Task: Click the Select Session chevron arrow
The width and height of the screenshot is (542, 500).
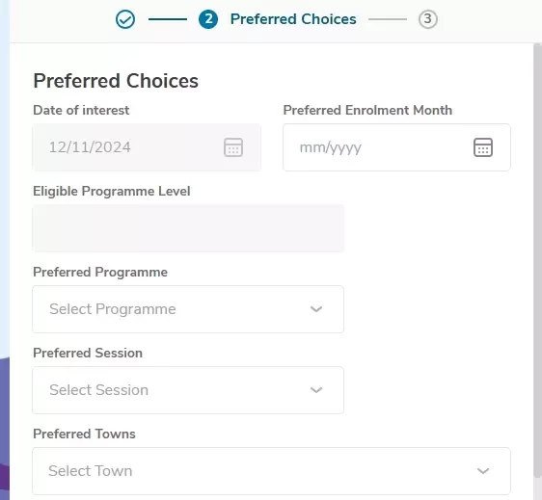Action: click(x=316, y=390)
